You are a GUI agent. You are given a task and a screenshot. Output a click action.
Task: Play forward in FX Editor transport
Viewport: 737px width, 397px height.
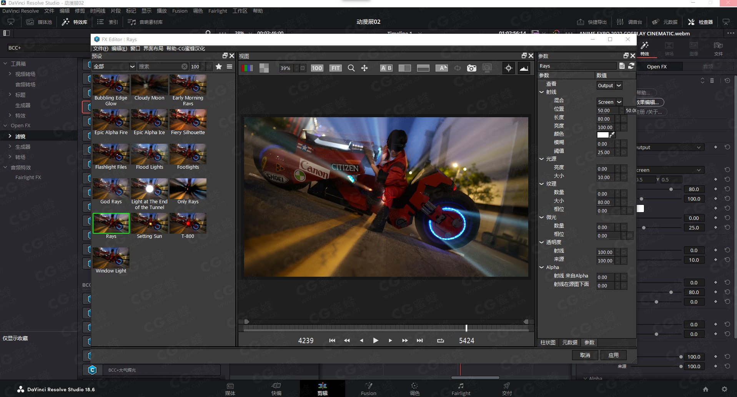coord(376,341)
